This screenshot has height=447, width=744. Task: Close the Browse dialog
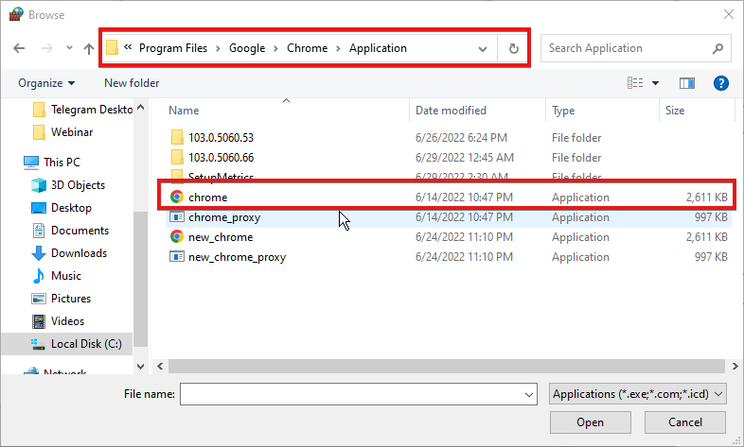(x=729, y=15)
